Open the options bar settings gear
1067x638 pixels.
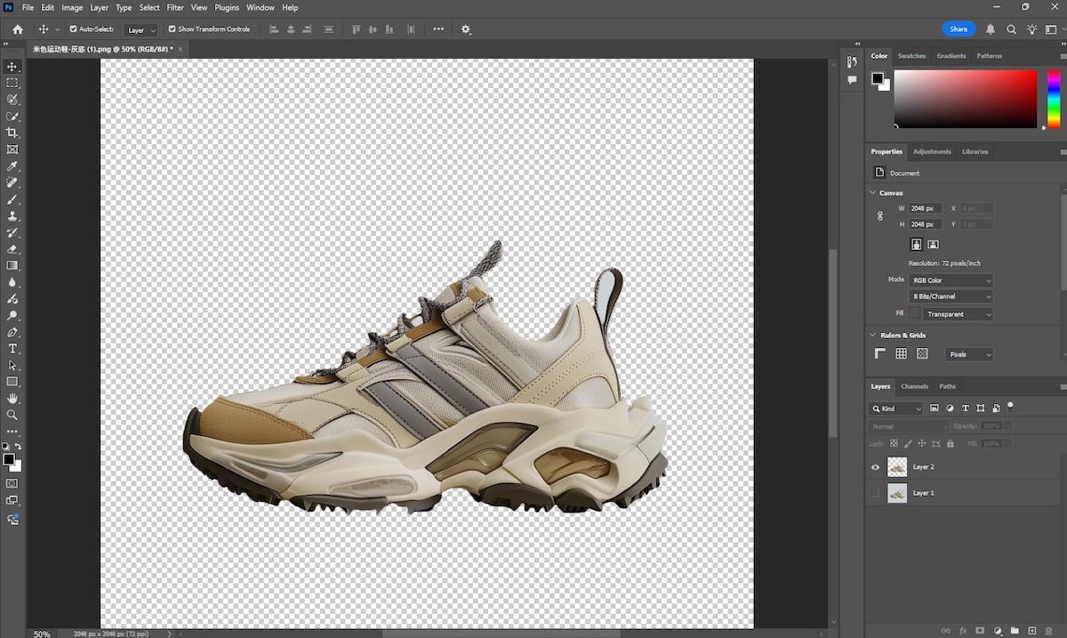point(466,29)
